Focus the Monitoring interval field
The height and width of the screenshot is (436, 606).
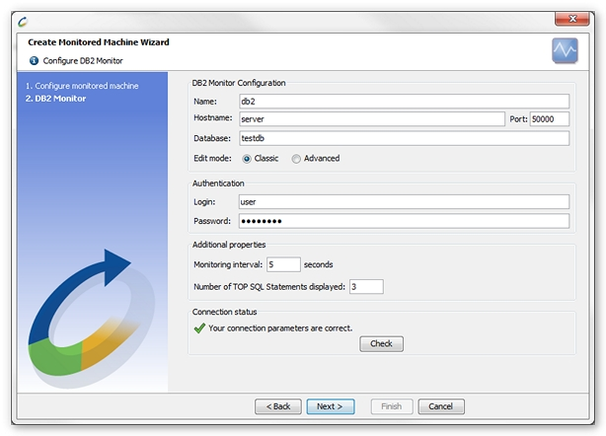click(283, 264)
